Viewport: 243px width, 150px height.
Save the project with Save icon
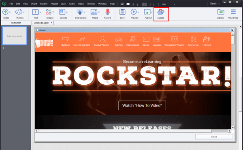pyautogui.click(x=122, y=12)
